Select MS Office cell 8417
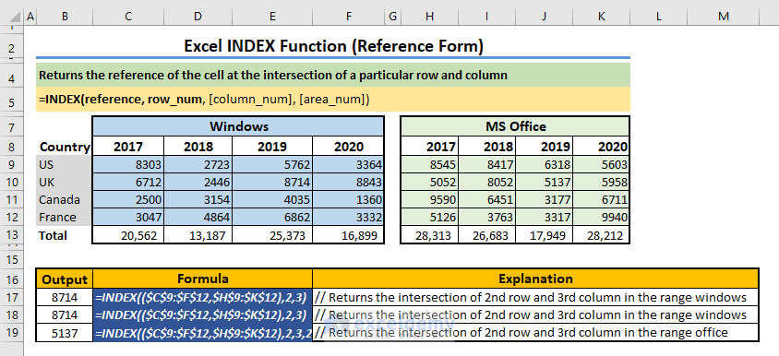 coord(487,164)
